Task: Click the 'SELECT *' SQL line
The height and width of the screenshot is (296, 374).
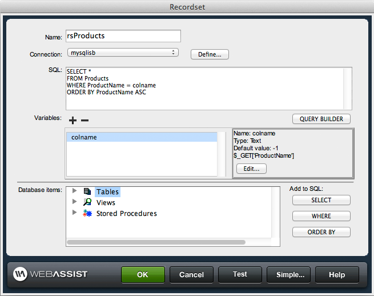Action: [79, 71]
